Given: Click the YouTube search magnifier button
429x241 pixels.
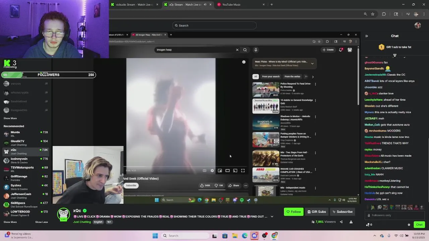Looking at the screenshot, I should 245,50.
